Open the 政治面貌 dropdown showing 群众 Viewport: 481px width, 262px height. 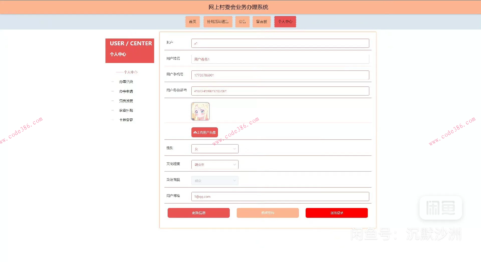(214, 180)
